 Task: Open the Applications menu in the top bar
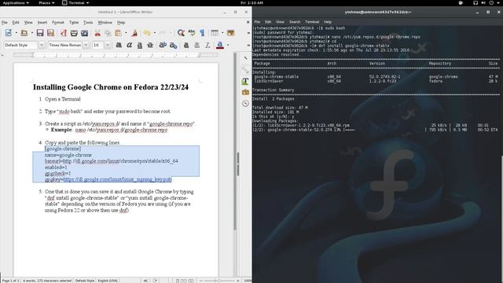pos(16,3)
